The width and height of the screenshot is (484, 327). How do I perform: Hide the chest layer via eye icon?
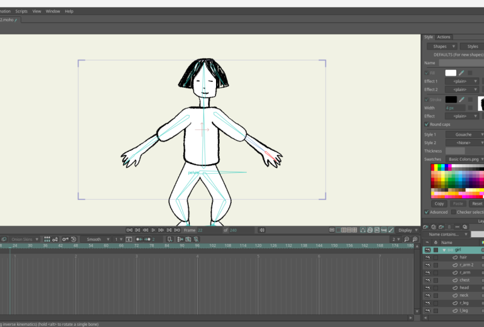(x=428, y=280)
